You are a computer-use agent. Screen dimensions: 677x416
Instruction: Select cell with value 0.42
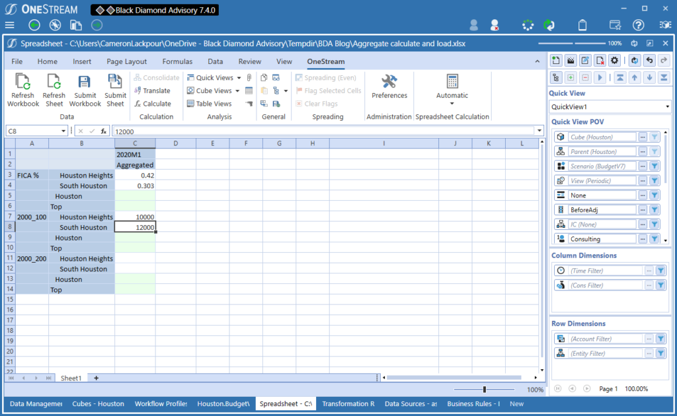point(135,176)
